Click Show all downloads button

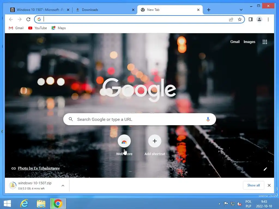tap(253, 185)
